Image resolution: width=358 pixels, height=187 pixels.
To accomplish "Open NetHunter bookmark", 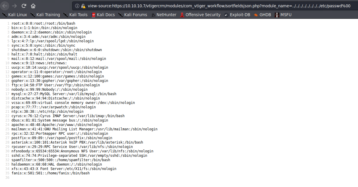I will [x=163, y=15].
